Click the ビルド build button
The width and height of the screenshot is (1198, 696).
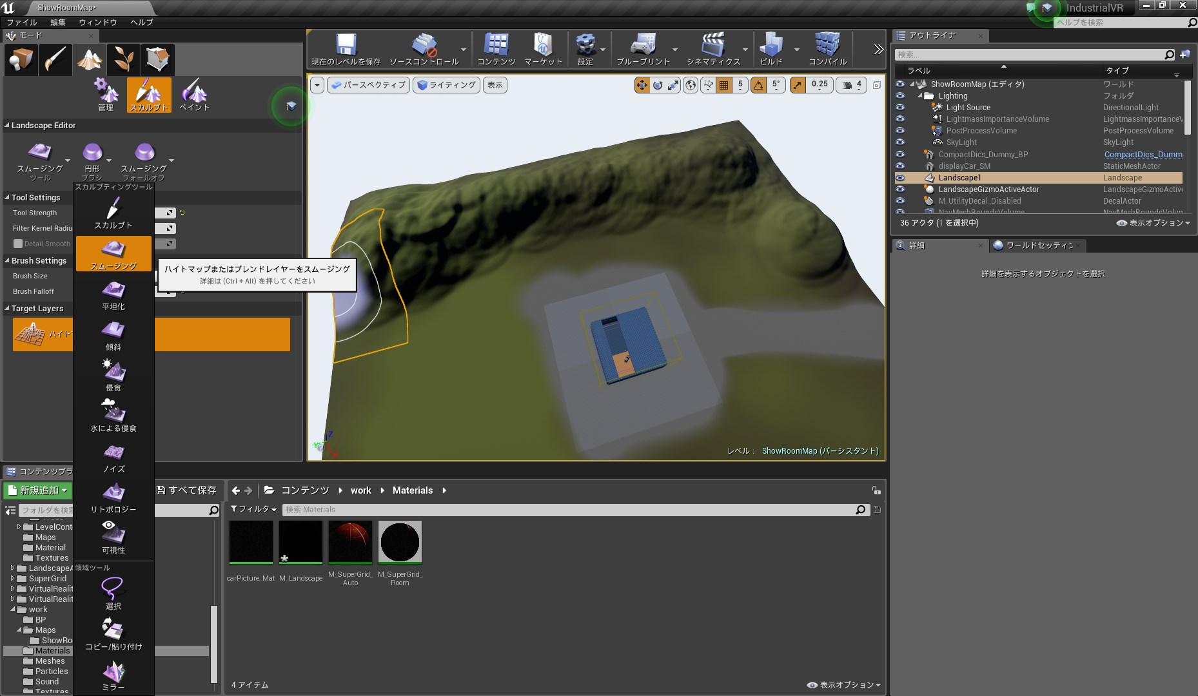tap(771, 49)
